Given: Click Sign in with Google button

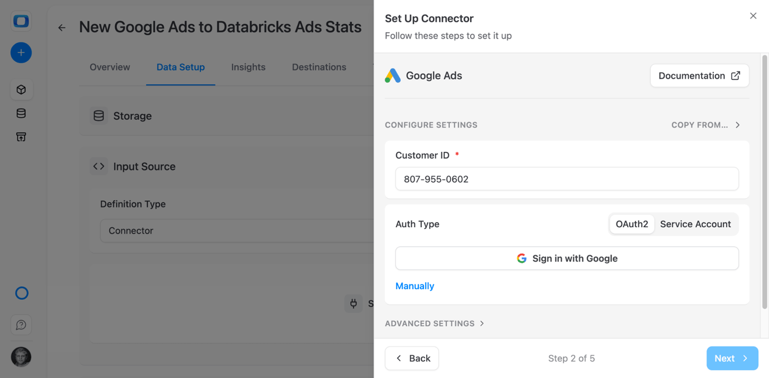Looking at the screenshot, I should coord(567,258).
